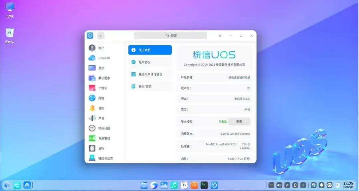359x191 pixels.
Task: Open the music player in dock
Action: point(174,185)
